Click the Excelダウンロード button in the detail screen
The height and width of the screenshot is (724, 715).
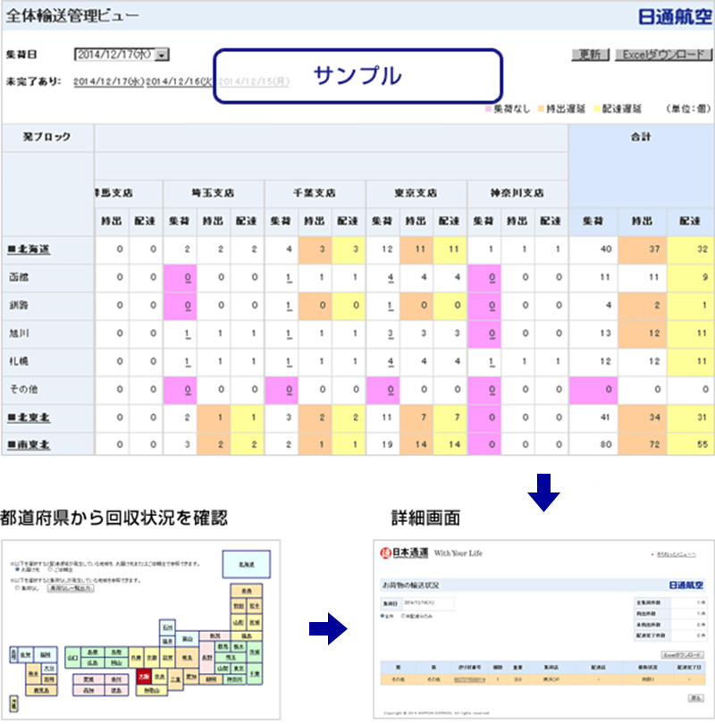click(683, 655)
